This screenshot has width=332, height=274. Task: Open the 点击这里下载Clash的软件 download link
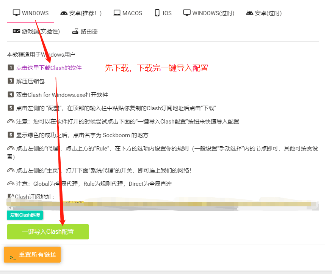click(x=49, y=68)
